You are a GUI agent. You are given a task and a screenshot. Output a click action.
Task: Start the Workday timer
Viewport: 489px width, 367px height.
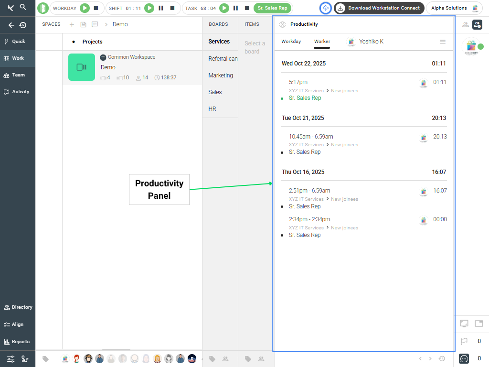tap(85, 8)
